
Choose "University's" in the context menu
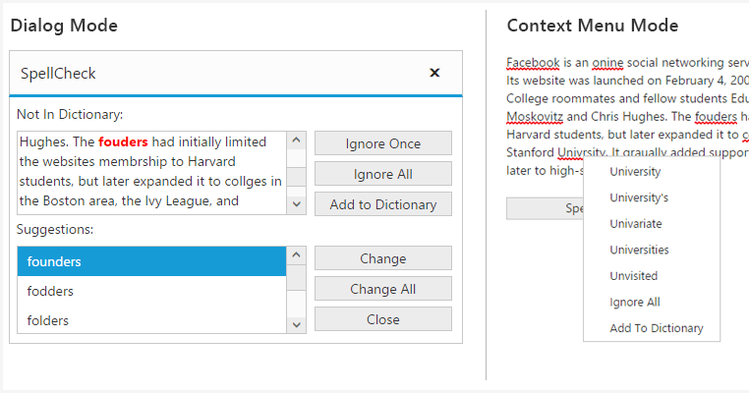(x=639, y=197)
